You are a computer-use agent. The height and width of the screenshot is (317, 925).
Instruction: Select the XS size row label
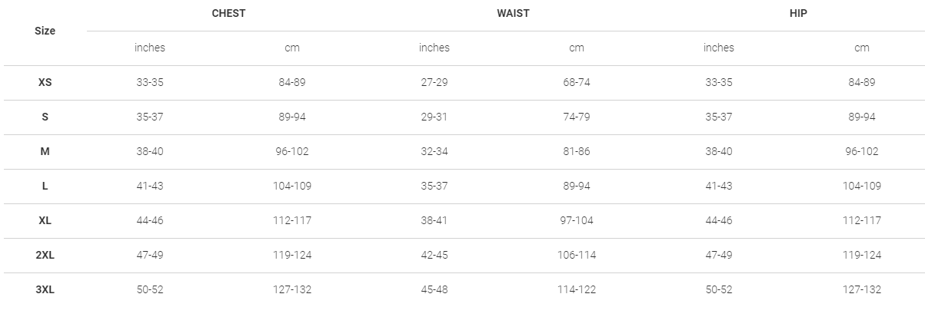click(45, 82)
